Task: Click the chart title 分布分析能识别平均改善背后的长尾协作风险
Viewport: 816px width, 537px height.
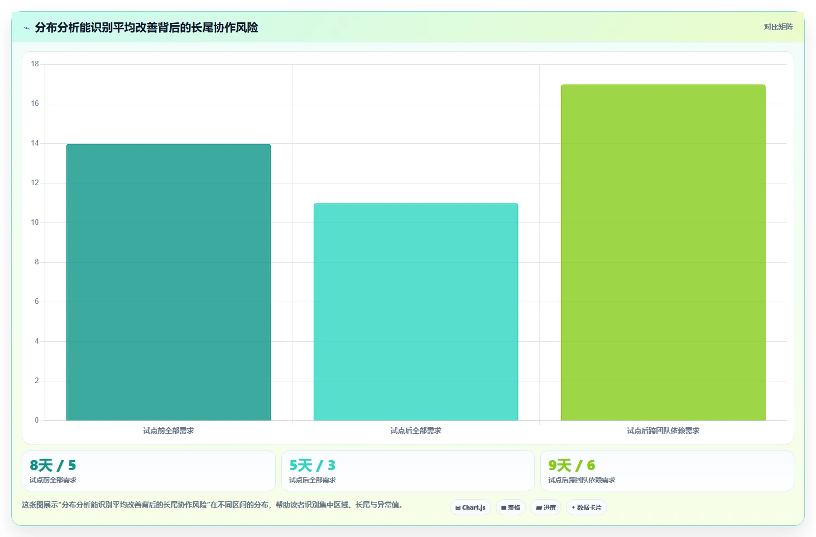Action: (146, 27)
